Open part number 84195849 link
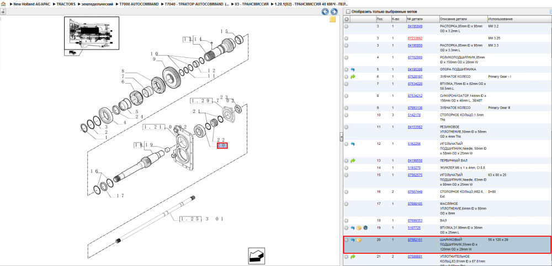Image resolution: width=552 pixels, height=266 pixels. (x=415, y=26)
